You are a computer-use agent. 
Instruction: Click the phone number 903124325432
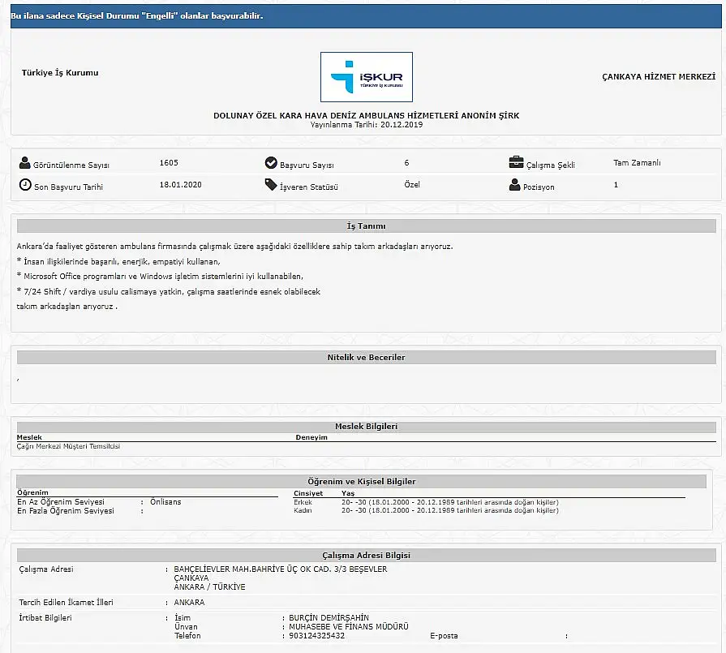coord(316,636)
